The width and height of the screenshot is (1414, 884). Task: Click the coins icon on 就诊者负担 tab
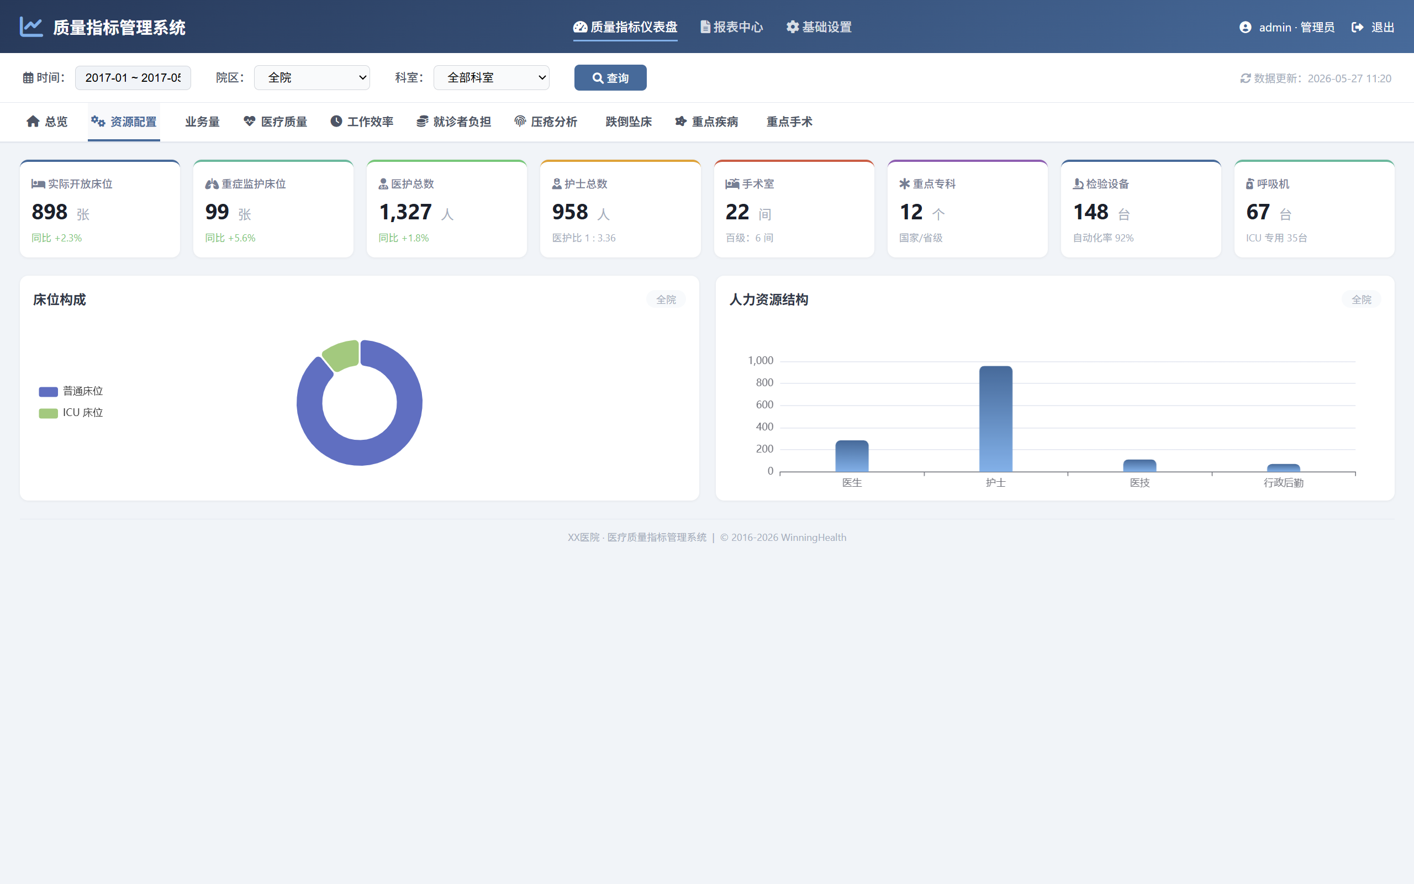point(422,121)
